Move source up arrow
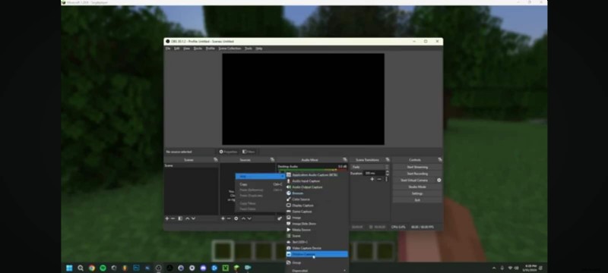 pyautogui.click(x=243, y=218)
